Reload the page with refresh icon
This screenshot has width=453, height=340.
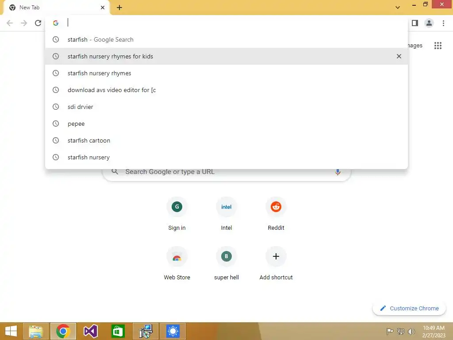pos(38,23)
